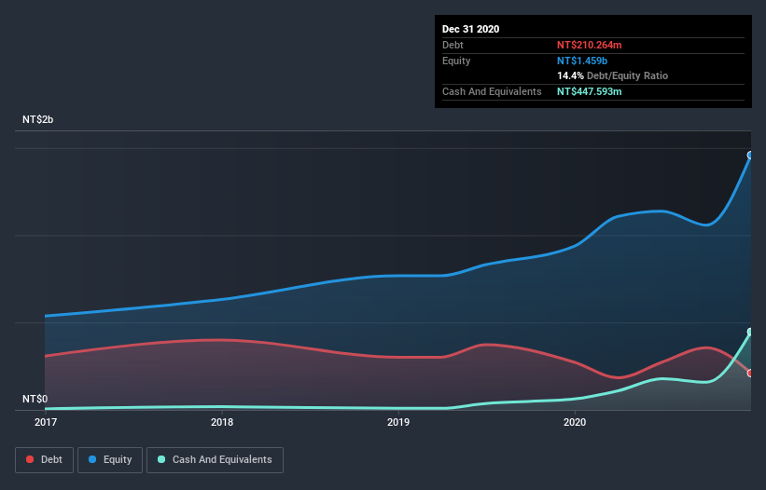
Task: Toggle the Debt series legend button
Action: click(x=44, y=460)
